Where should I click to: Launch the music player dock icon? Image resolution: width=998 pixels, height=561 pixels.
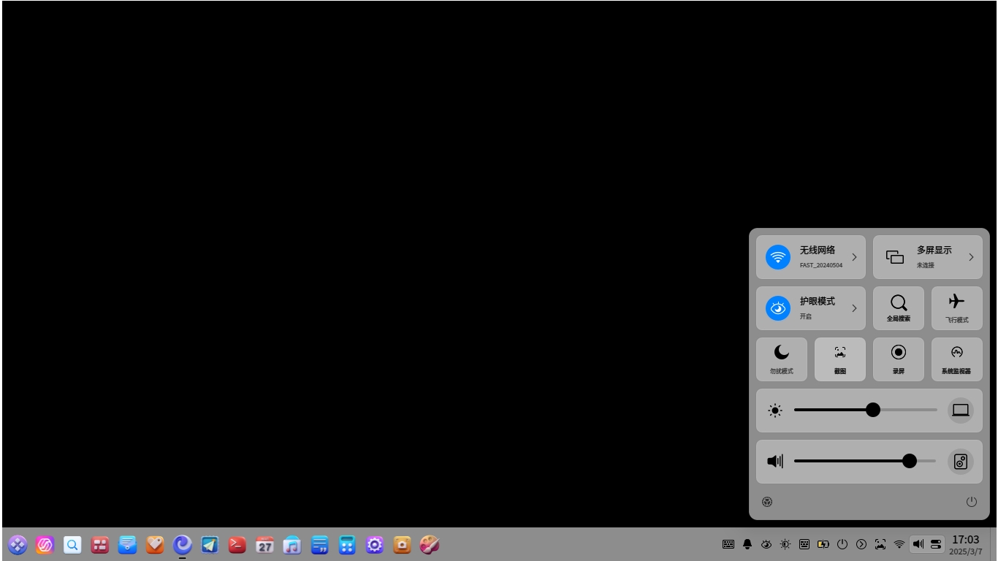292,544
